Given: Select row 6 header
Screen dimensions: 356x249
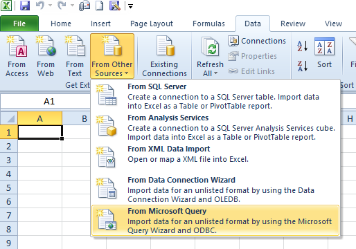Looking at the screenshot, I should 9,201.
